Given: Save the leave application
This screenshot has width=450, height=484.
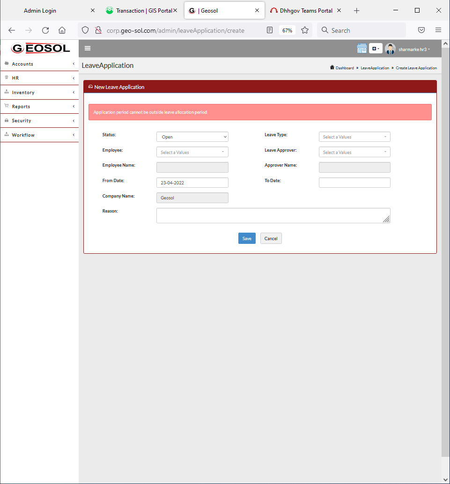Looking at the screenshot, I should [x=247, y=238].
